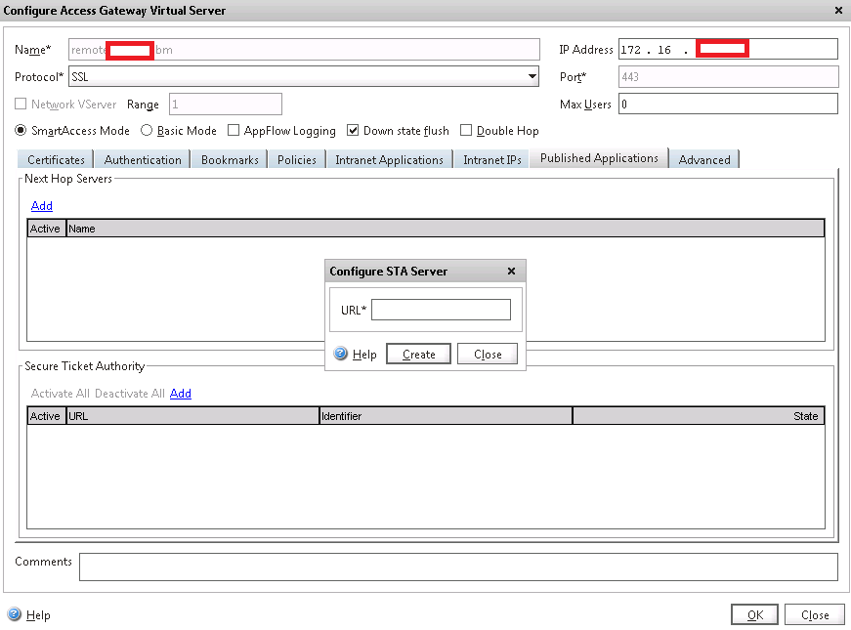Screen dimensions: 851x630
Task: Switch to the Authentication tab
Action: pos(143,159)
